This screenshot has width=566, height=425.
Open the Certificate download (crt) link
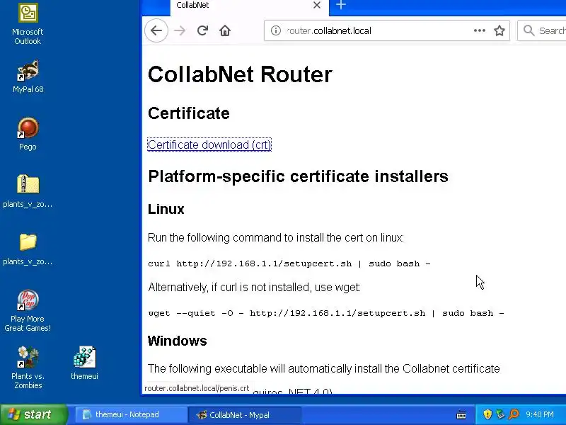tap(209, 144)
